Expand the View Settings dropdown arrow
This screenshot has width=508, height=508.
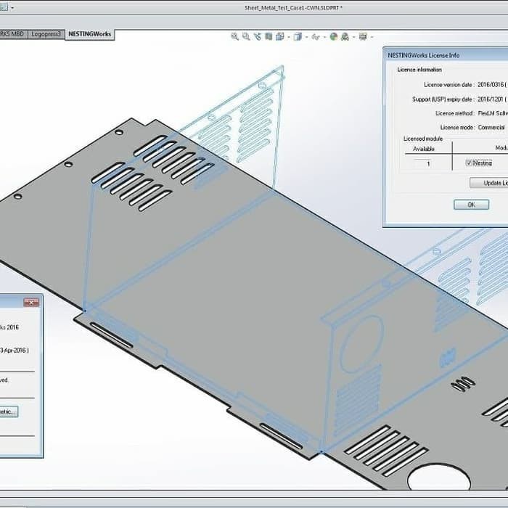[x=372, y=37]
